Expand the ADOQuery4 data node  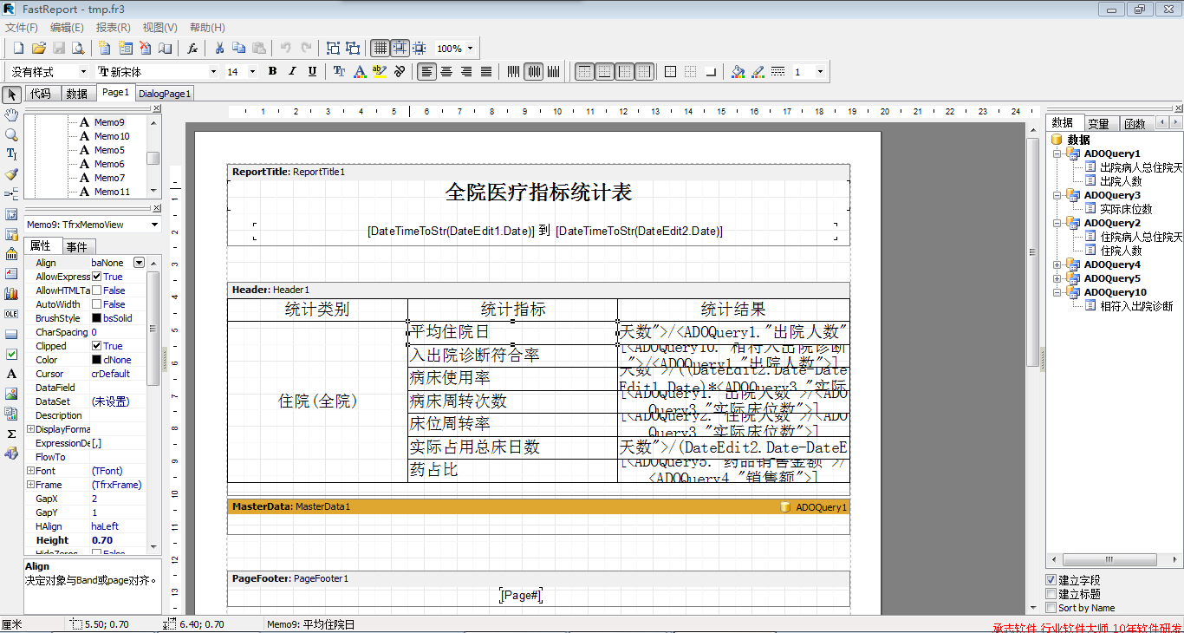(1059, 264)
